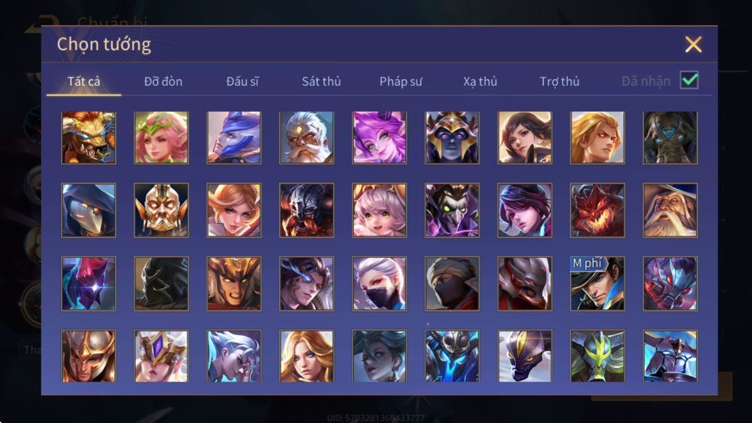752x423 pixels.
Task: Pick the white-haired masked ninja girl
Action: (380, 283)
